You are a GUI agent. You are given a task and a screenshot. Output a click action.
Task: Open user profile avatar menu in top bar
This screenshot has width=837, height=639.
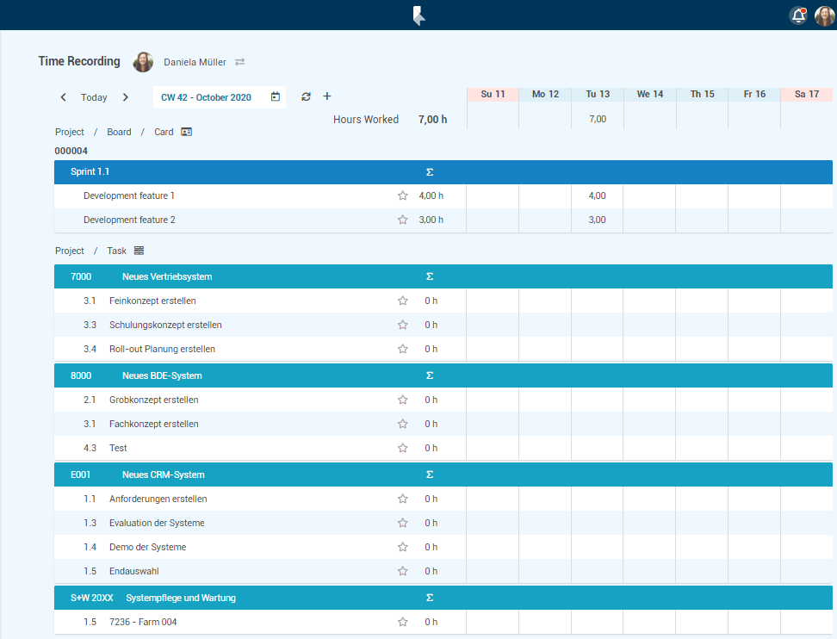click(x=824, y=16)
